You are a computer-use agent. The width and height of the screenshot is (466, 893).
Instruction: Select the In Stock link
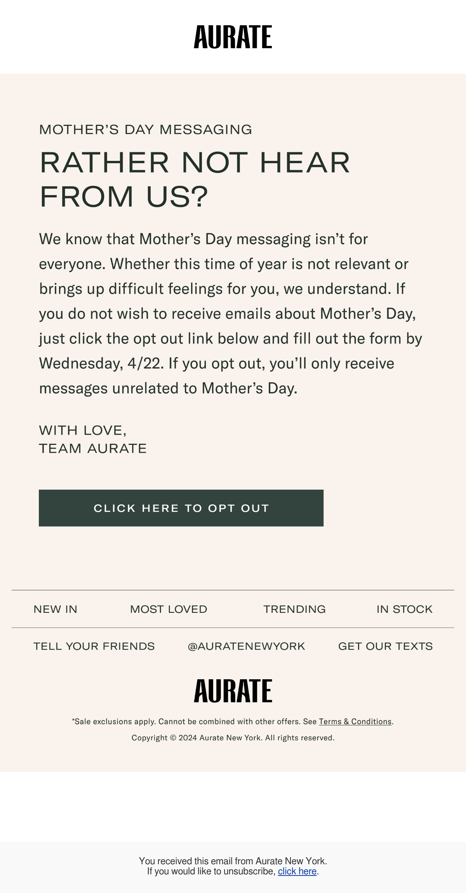click(404, 609)
